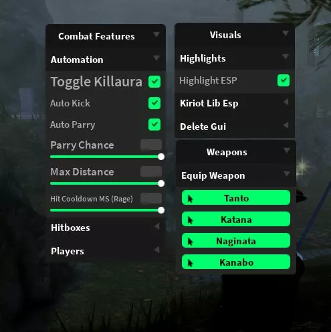Screen dimensions: 331x332
Task: Collapse the Visuals panel using its arrow
Action: (286, 33)
